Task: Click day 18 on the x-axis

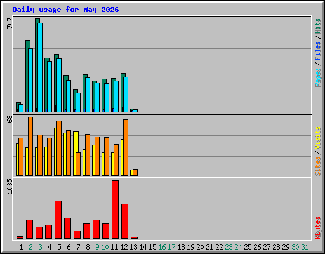Action: coord(181,247)
